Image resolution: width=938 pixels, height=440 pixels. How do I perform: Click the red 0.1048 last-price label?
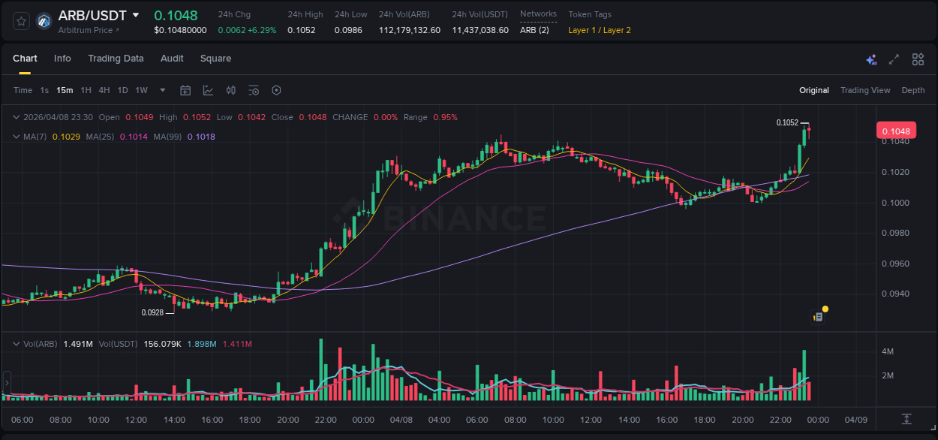(897, 130)
